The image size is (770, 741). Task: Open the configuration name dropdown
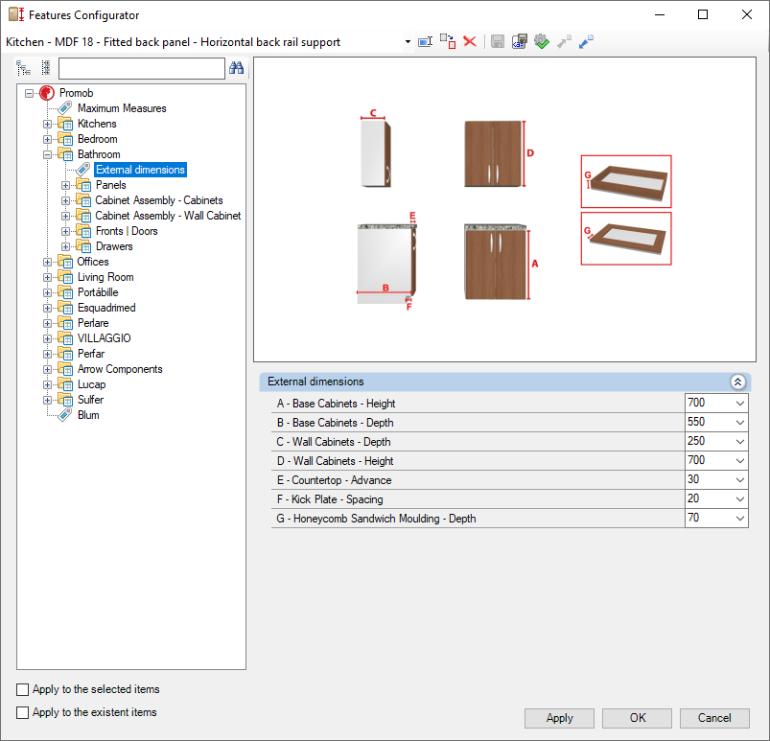pyautogui.click(x=408, y=42)
